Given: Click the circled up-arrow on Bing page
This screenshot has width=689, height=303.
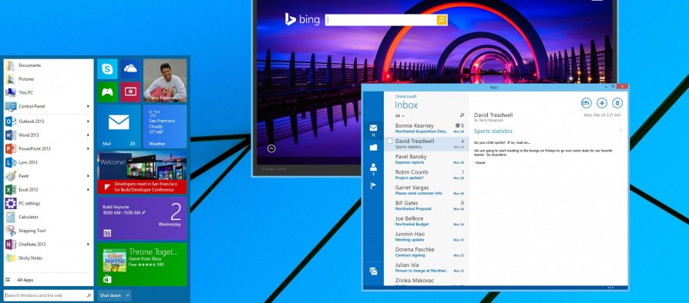Looking at the screenshot, I should click(271, 148).
